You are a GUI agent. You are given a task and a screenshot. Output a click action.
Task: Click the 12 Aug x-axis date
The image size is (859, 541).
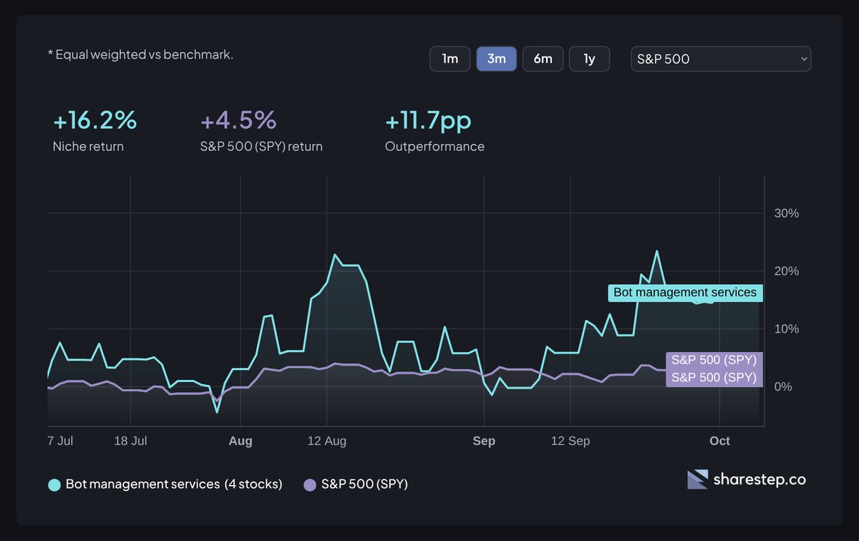click(x=327, y=441)
